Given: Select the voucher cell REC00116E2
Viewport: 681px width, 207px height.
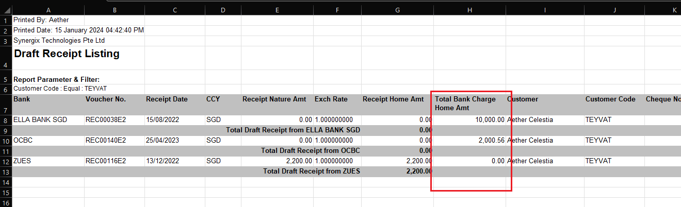Looking at the screenshot, I should coord(106,161).
